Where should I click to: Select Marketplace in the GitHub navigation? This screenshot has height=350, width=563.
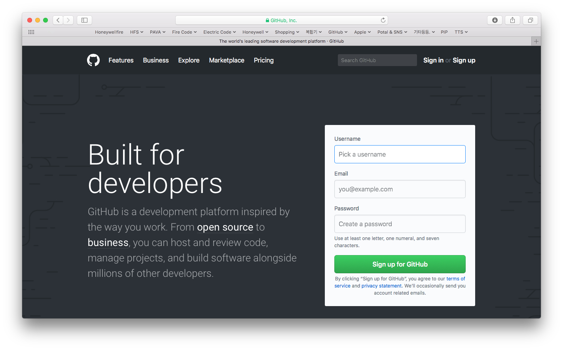226,60
